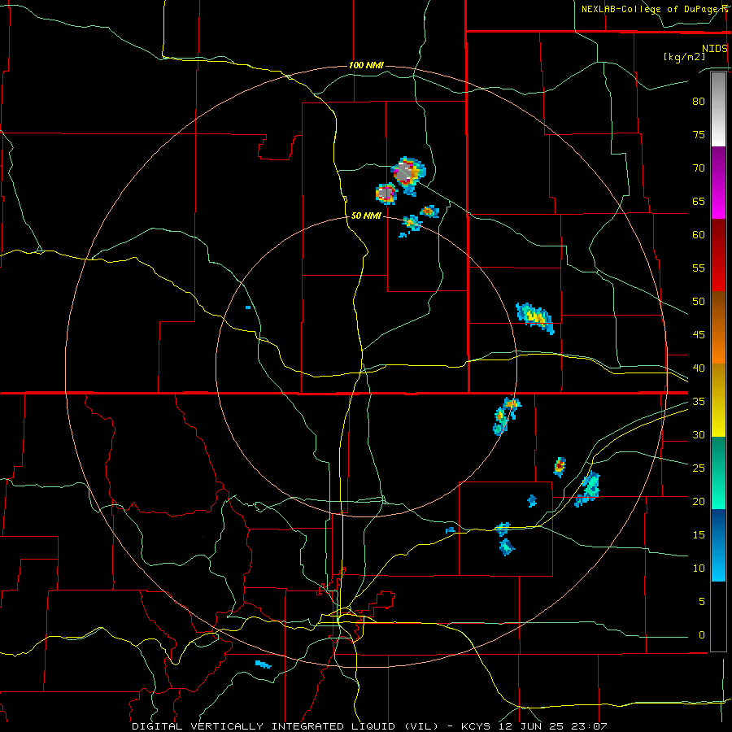Select the blue segment of the VIL color bar
This screenshot has width=732, height=732.
(x=718, y=545)
